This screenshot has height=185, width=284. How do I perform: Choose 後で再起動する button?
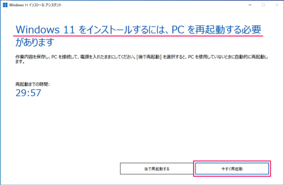click(x=157, y=169)
